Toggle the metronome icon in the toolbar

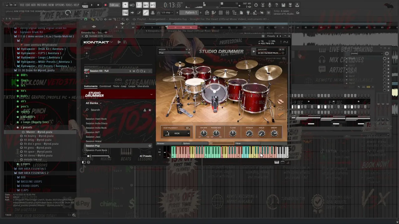tap(125, 5)
